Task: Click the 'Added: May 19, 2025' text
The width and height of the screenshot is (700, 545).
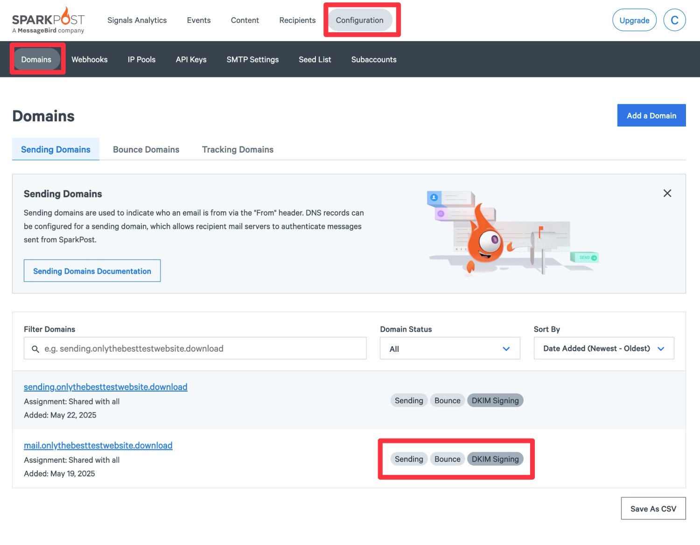Action: (x=59, y=474)
